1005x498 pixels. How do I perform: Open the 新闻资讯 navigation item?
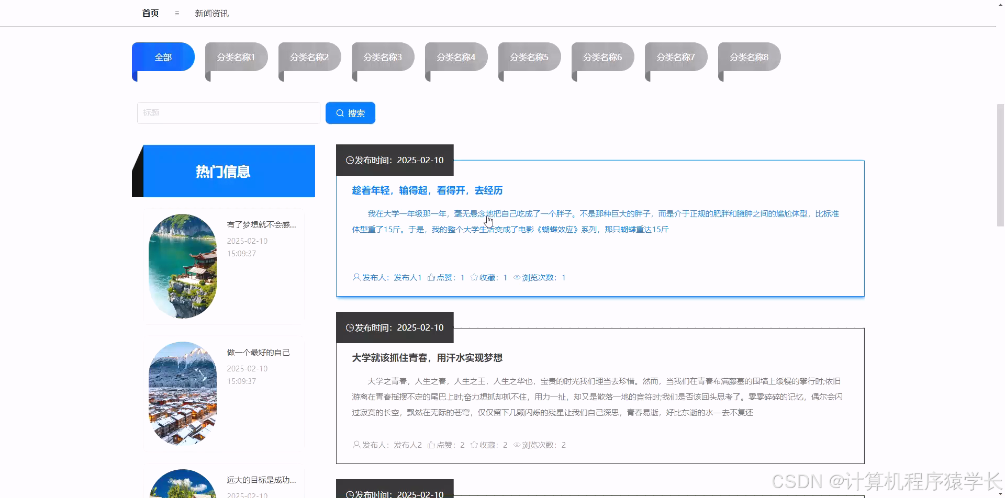(x=211, y=14)
